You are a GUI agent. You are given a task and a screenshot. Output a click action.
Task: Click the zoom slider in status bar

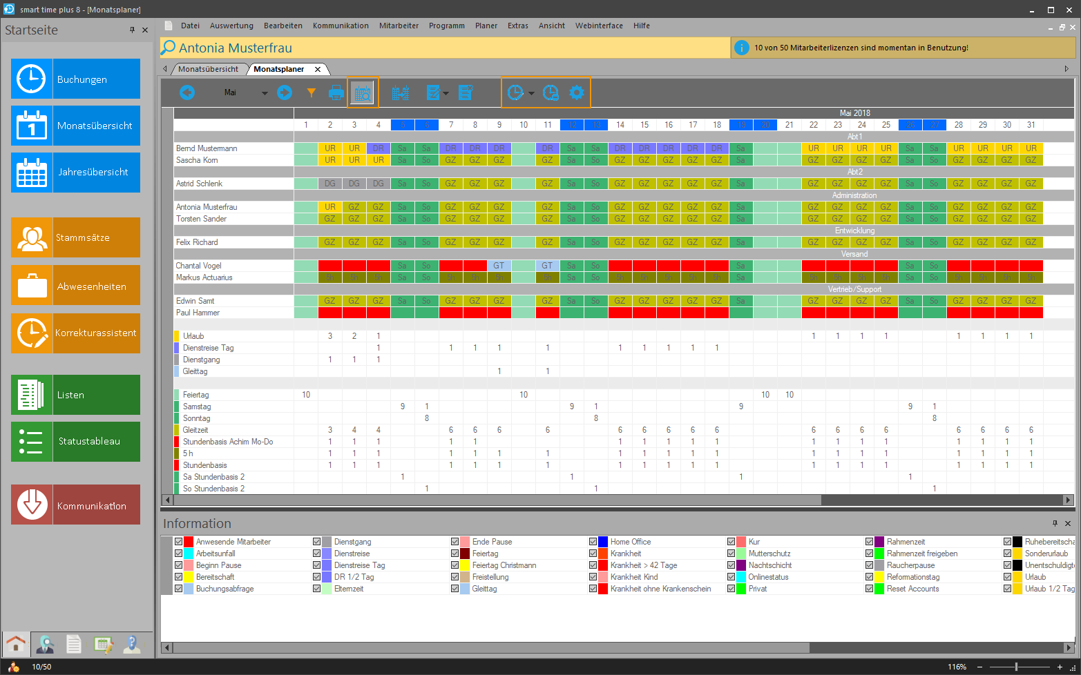(x=1016, y=667)
